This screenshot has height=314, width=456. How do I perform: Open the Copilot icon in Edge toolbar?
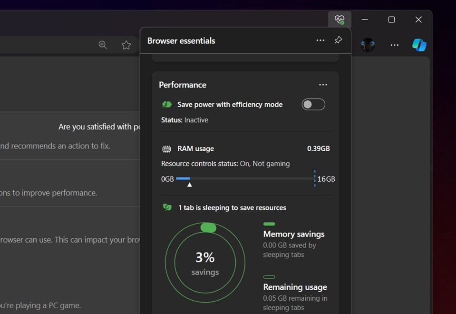[x=419, y=45]
